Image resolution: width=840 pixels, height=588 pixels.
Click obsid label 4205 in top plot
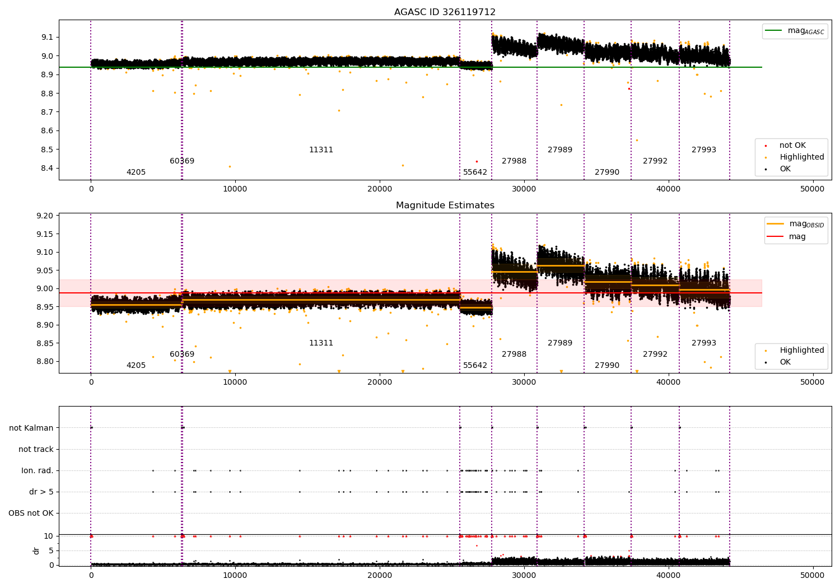pos(136,172)
